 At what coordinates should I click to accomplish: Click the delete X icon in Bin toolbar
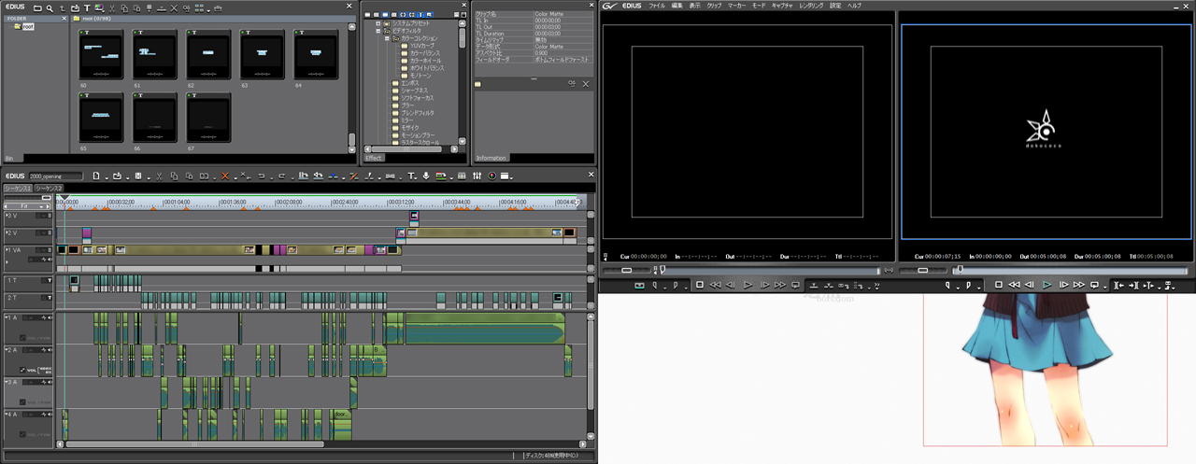pos(174,8)
